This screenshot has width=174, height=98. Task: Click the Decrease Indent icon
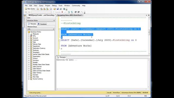point(76,12)
